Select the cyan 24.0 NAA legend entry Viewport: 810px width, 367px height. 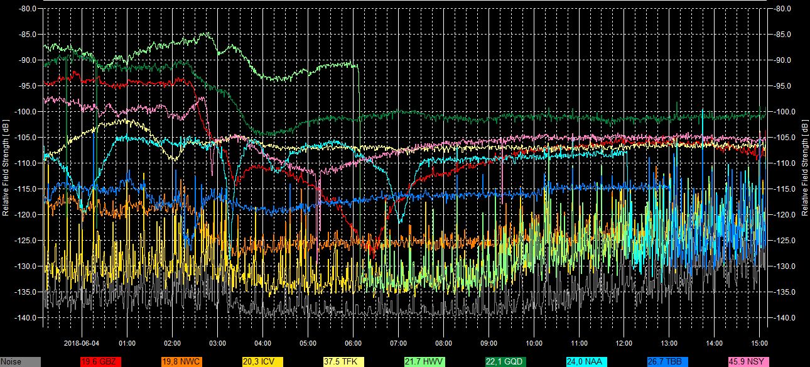(x=586, y=362)
